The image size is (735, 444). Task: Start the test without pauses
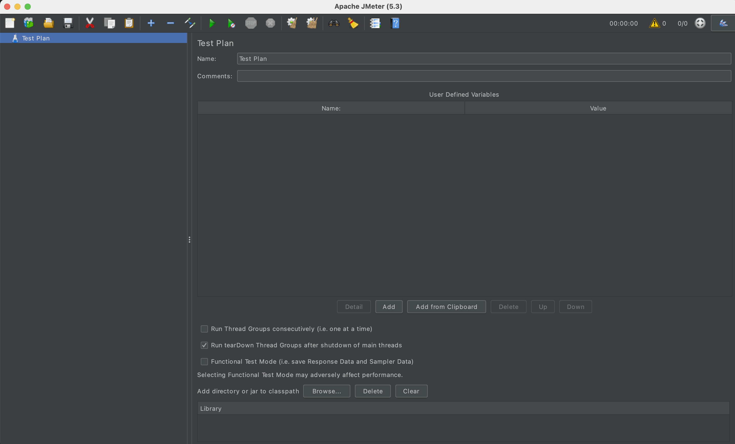(231, 23)
